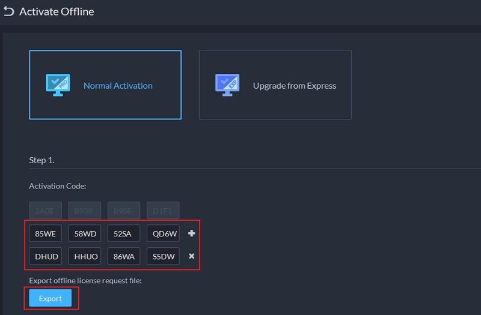
Task: Click the DHUD activation code field
Action: (x=46, y=256)
